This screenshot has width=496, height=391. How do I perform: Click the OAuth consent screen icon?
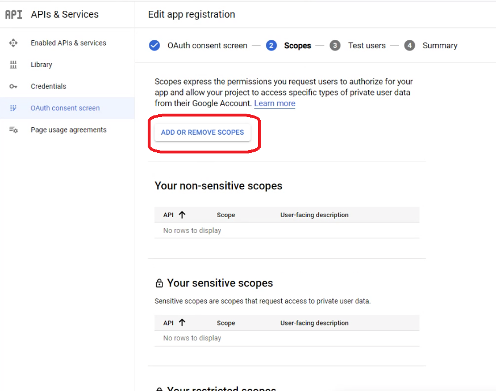(x=14, y=108)
